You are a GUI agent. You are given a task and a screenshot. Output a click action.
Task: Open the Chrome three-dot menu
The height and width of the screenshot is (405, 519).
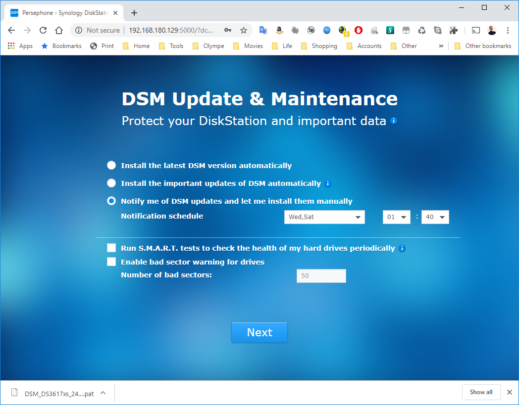pos(508,31)
